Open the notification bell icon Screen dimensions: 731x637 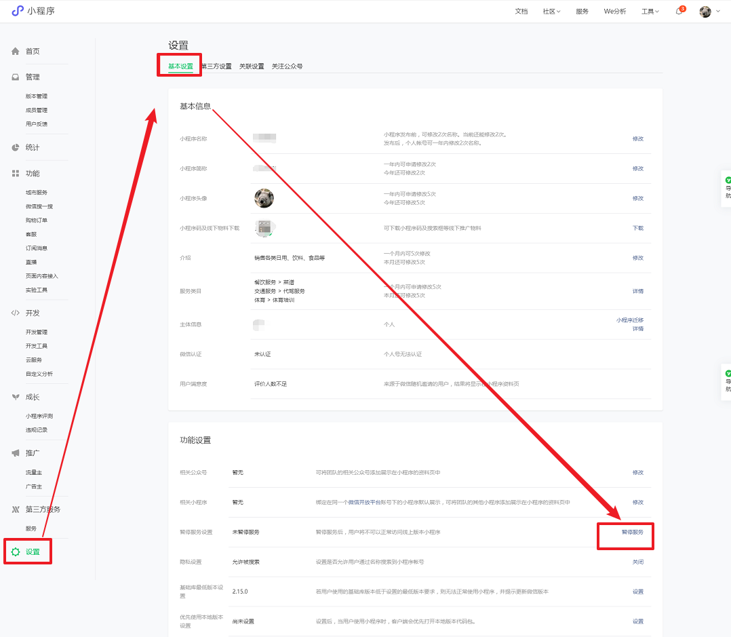click(x=678, y=12)
